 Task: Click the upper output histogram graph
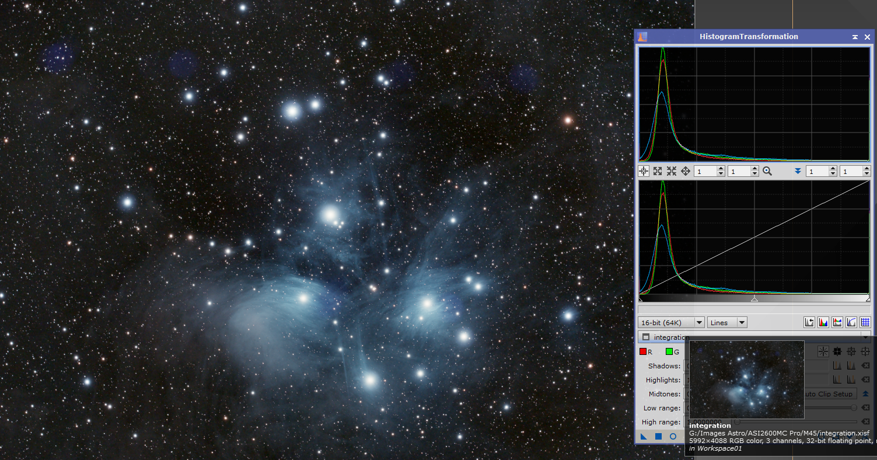click(754, 104)
